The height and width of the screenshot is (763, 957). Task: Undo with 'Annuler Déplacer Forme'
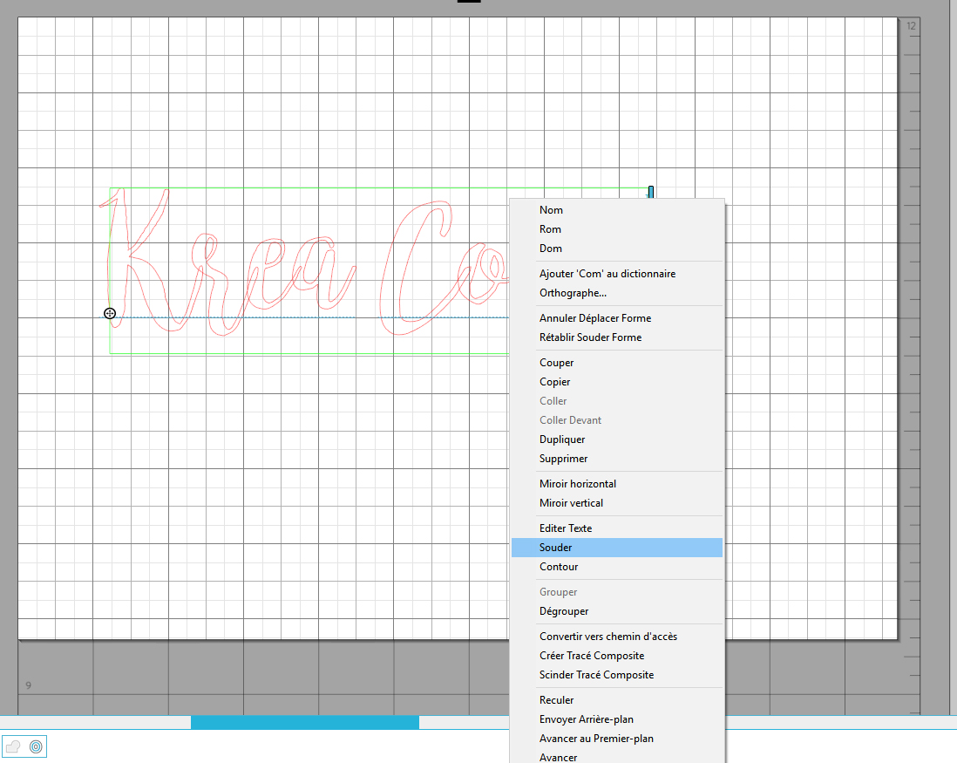594,318
